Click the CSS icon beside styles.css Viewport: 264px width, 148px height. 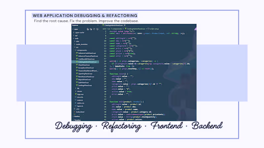[x=76, y=103]
